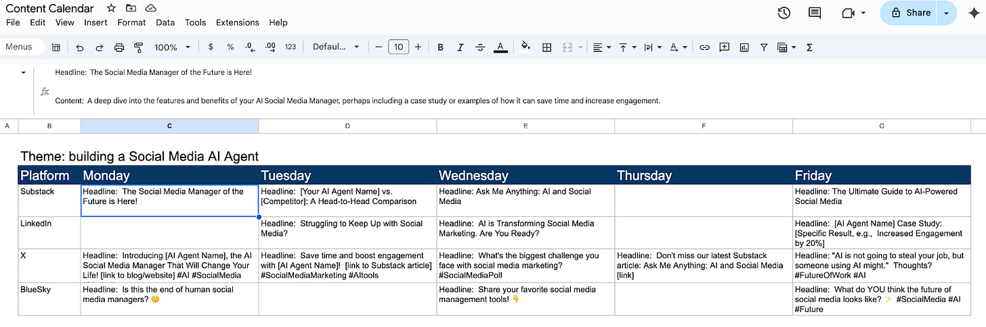The width and height of the screenshot is (986, 327).
Task: Open the Default font dropdown
Action: click(337, 47)
